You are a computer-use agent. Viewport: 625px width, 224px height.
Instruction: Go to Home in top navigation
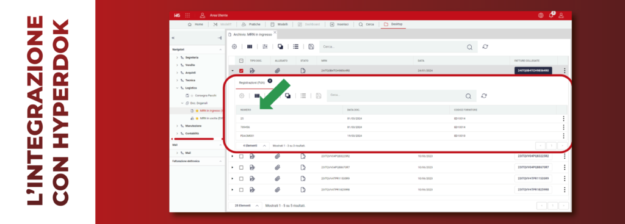coord(195,24)
